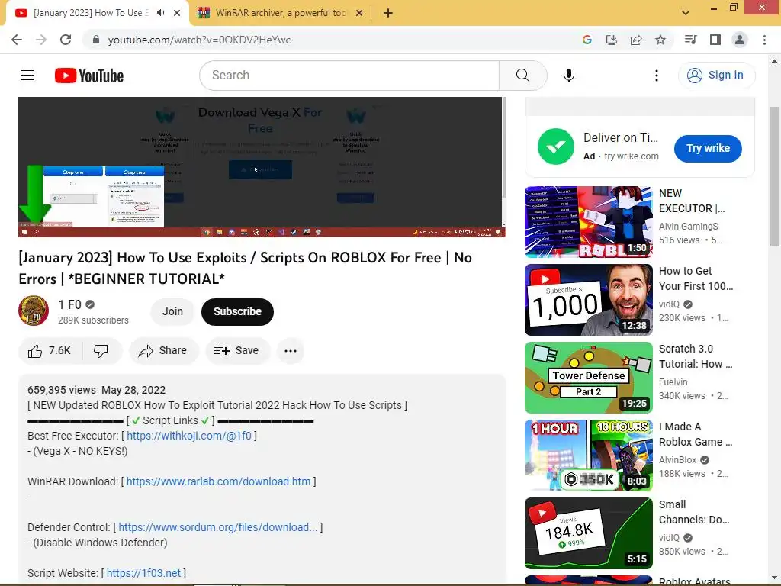Viewport: 781px width, 586px height.
Task: Open more actions ellipsis below the video
Action: [291, 351]
